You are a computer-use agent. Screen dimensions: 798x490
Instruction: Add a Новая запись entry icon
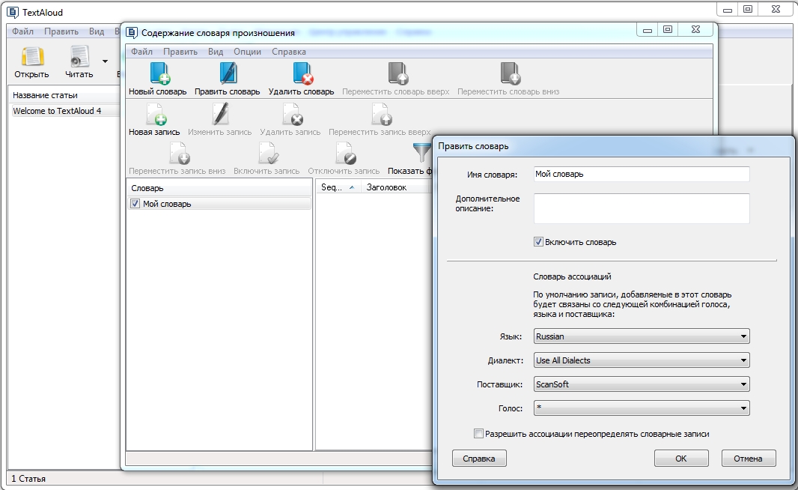(x=156, y=114)
